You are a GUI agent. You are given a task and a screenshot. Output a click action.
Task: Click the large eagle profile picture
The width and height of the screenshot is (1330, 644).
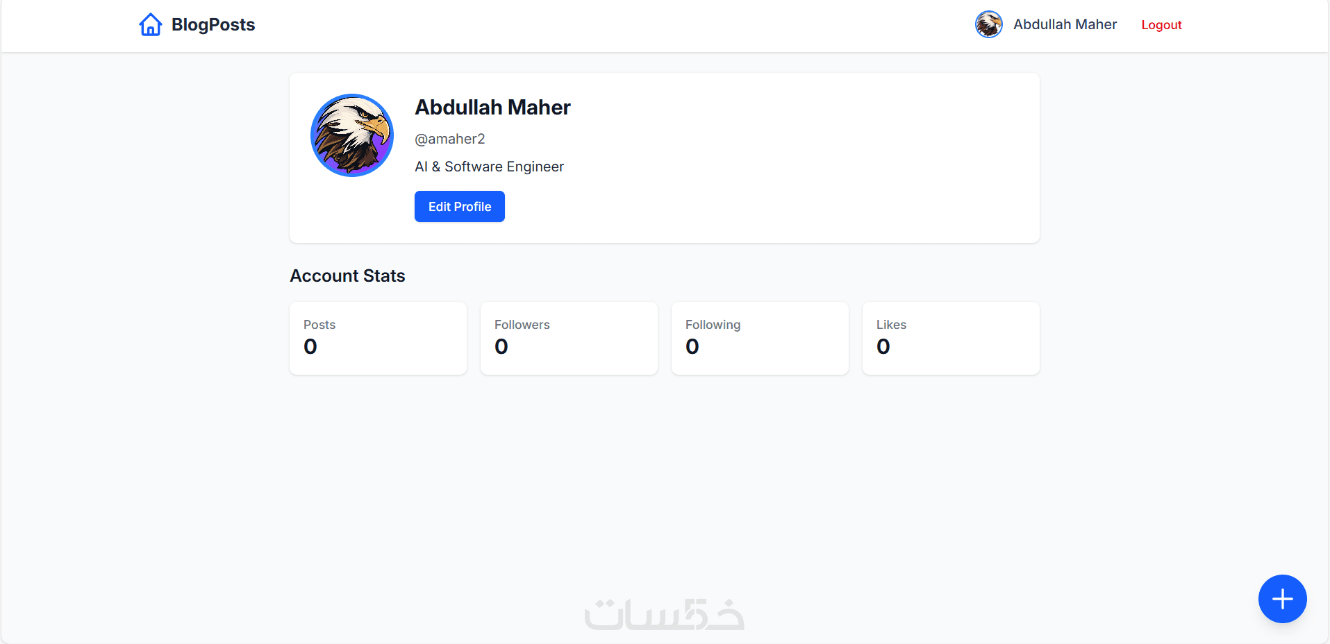pyautogui.click(x=352, y=135)
